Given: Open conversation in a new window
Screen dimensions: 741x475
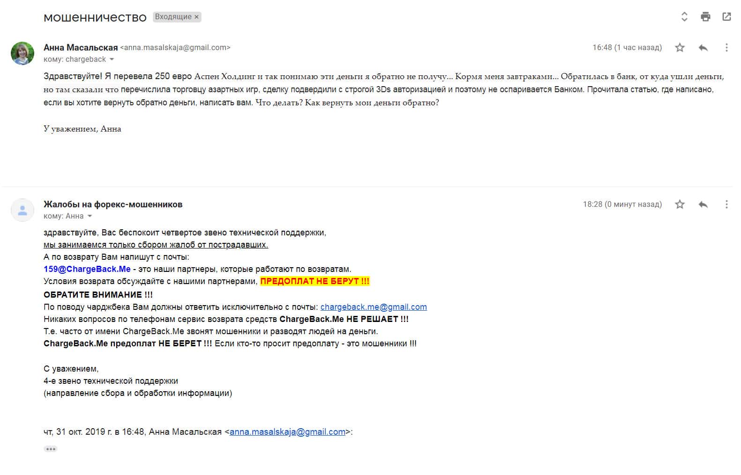Looking at the screenshot, I should [726, 17].
